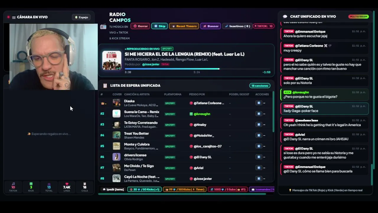This screenshot has width=378, height=213.
Task: Play Suena la Cama – Remix now
Action: pyautogui.click(x=259, y=114)
